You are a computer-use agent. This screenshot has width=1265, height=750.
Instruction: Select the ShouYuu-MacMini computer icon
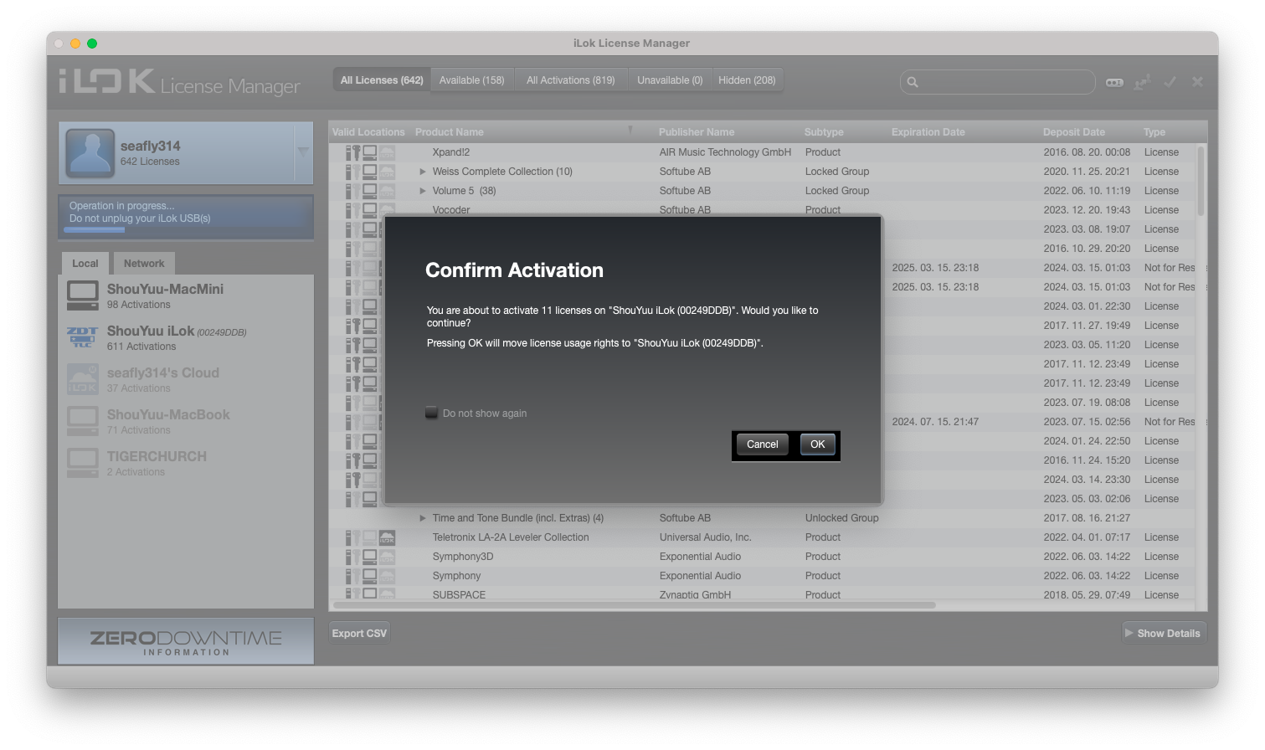coord(83,295)
